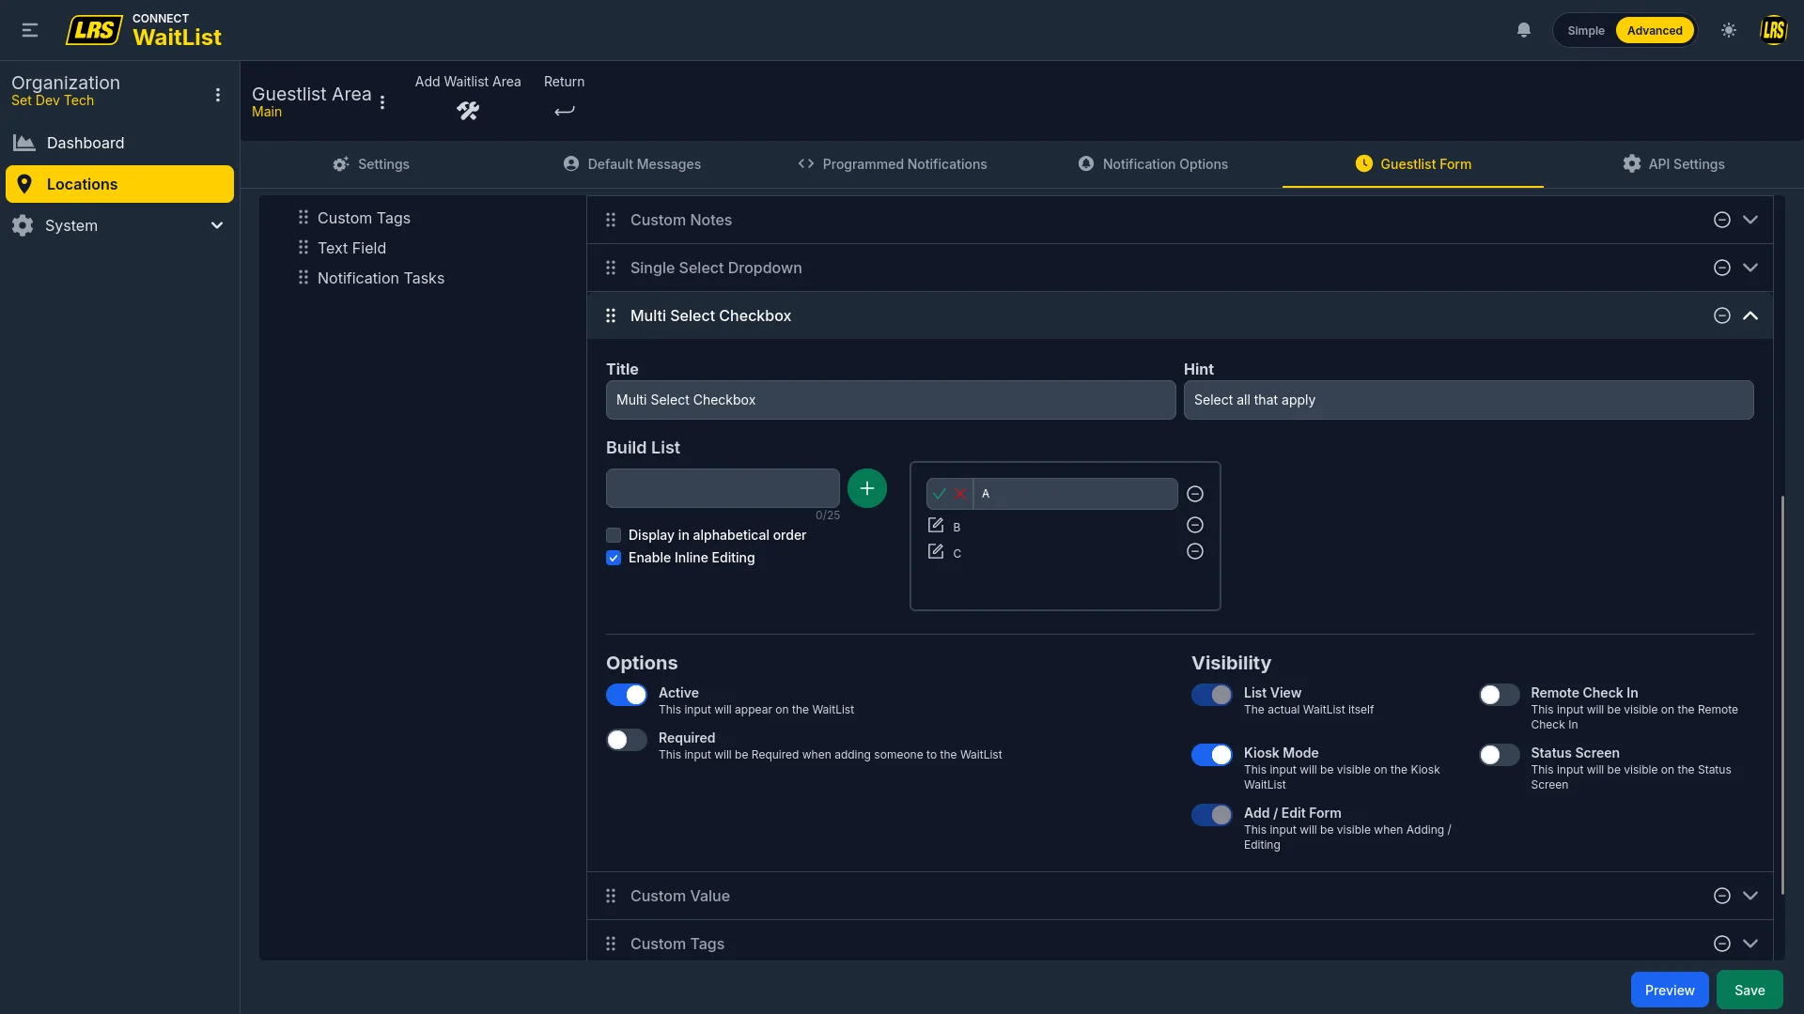1804x1014 pixels.
Task: Uncheck Enable Inline Editing
Action: pyautogui.click(x=614, y=558)
